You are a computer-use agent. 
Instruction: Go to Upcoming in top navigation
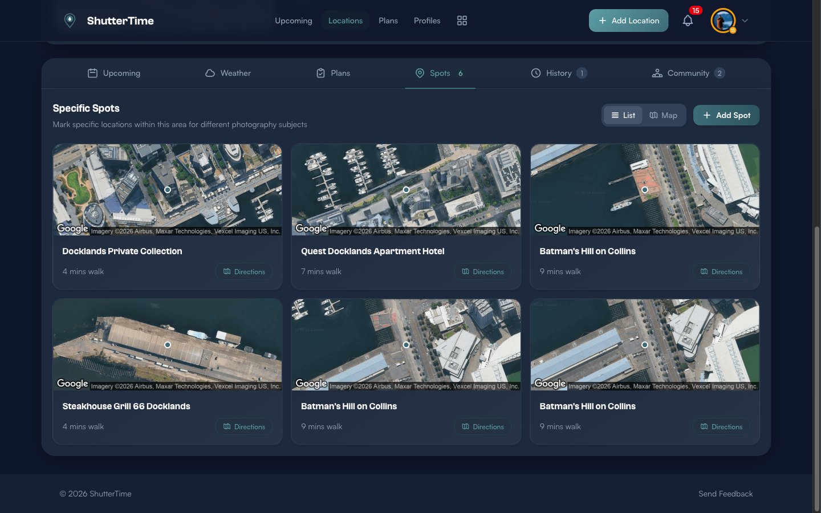(x=294, y=21)
